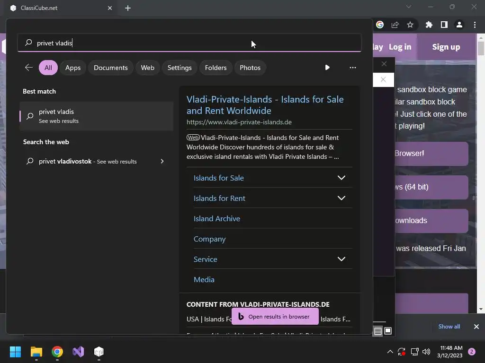The height and width of the screenshot is (363, 485).
Task: Click the ClassiCube page vertical scrollbar thumb
Action: tap(481, 48)
